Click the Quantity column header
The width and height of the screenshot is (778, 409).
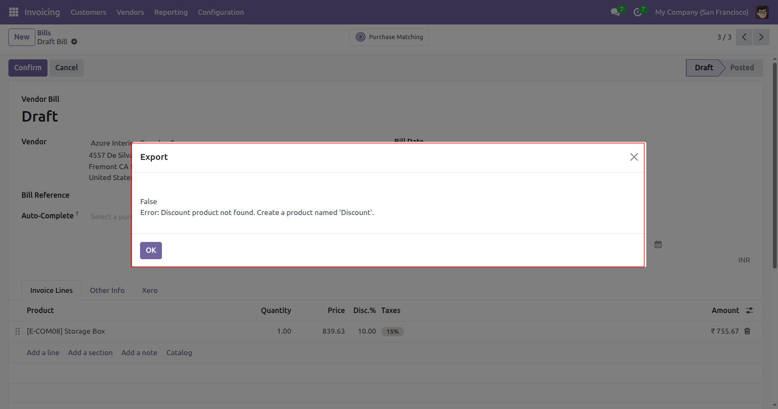click(276, 311)
